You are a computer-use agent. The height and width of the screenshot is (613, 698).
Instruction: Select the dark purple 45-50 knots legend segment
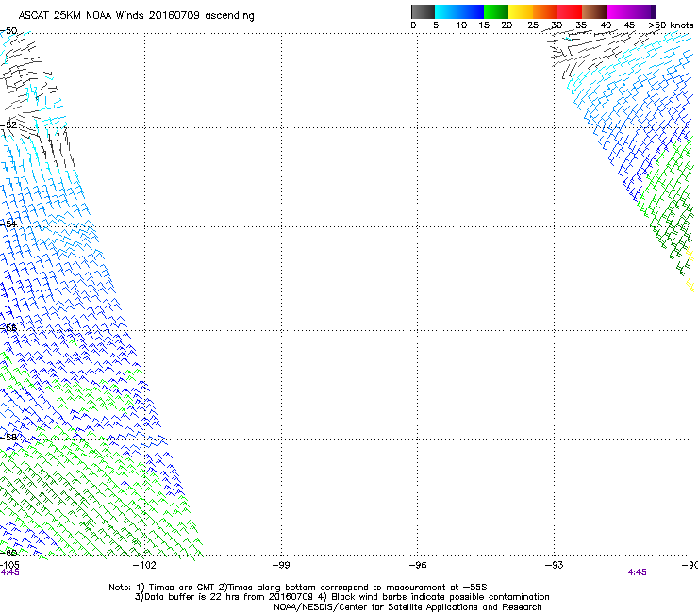click(643, 11)
